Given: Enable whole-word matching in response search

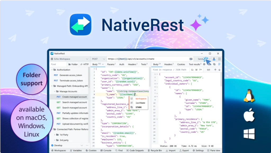Looking at the screenshot, I should [196, 69].
